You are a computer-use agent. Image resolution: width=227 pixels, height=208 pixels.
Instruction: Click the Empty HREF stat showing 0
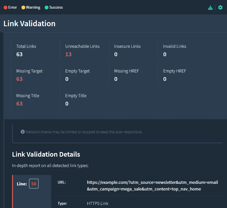(174, 75)
